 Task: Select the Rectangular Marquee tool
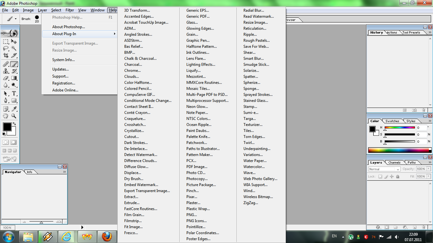[6, 41]
